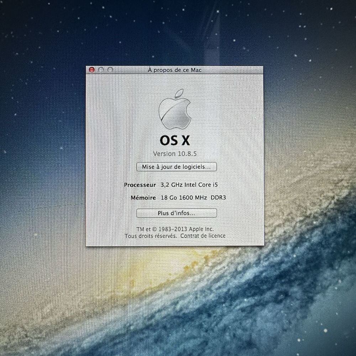Screen dimensions: 356x356
Task: Select the "18 Go 1600 MHz DDR3" memory value
Action: 193,198
